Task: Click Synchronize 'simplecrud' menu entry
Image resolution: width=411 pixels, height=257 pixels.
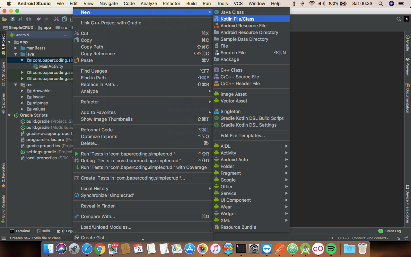Action: coord(143,195)
